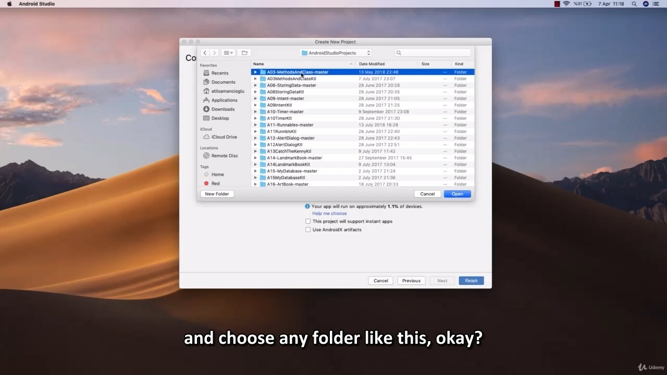Click the new folder group toolbar icon
Screen dimensions: 667x375
click(244, 53)
